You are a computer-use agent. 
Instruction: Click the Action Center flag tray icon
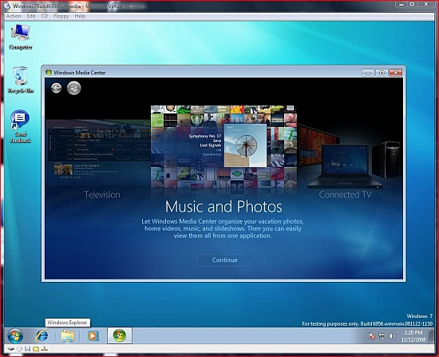(x=372, y=336)
